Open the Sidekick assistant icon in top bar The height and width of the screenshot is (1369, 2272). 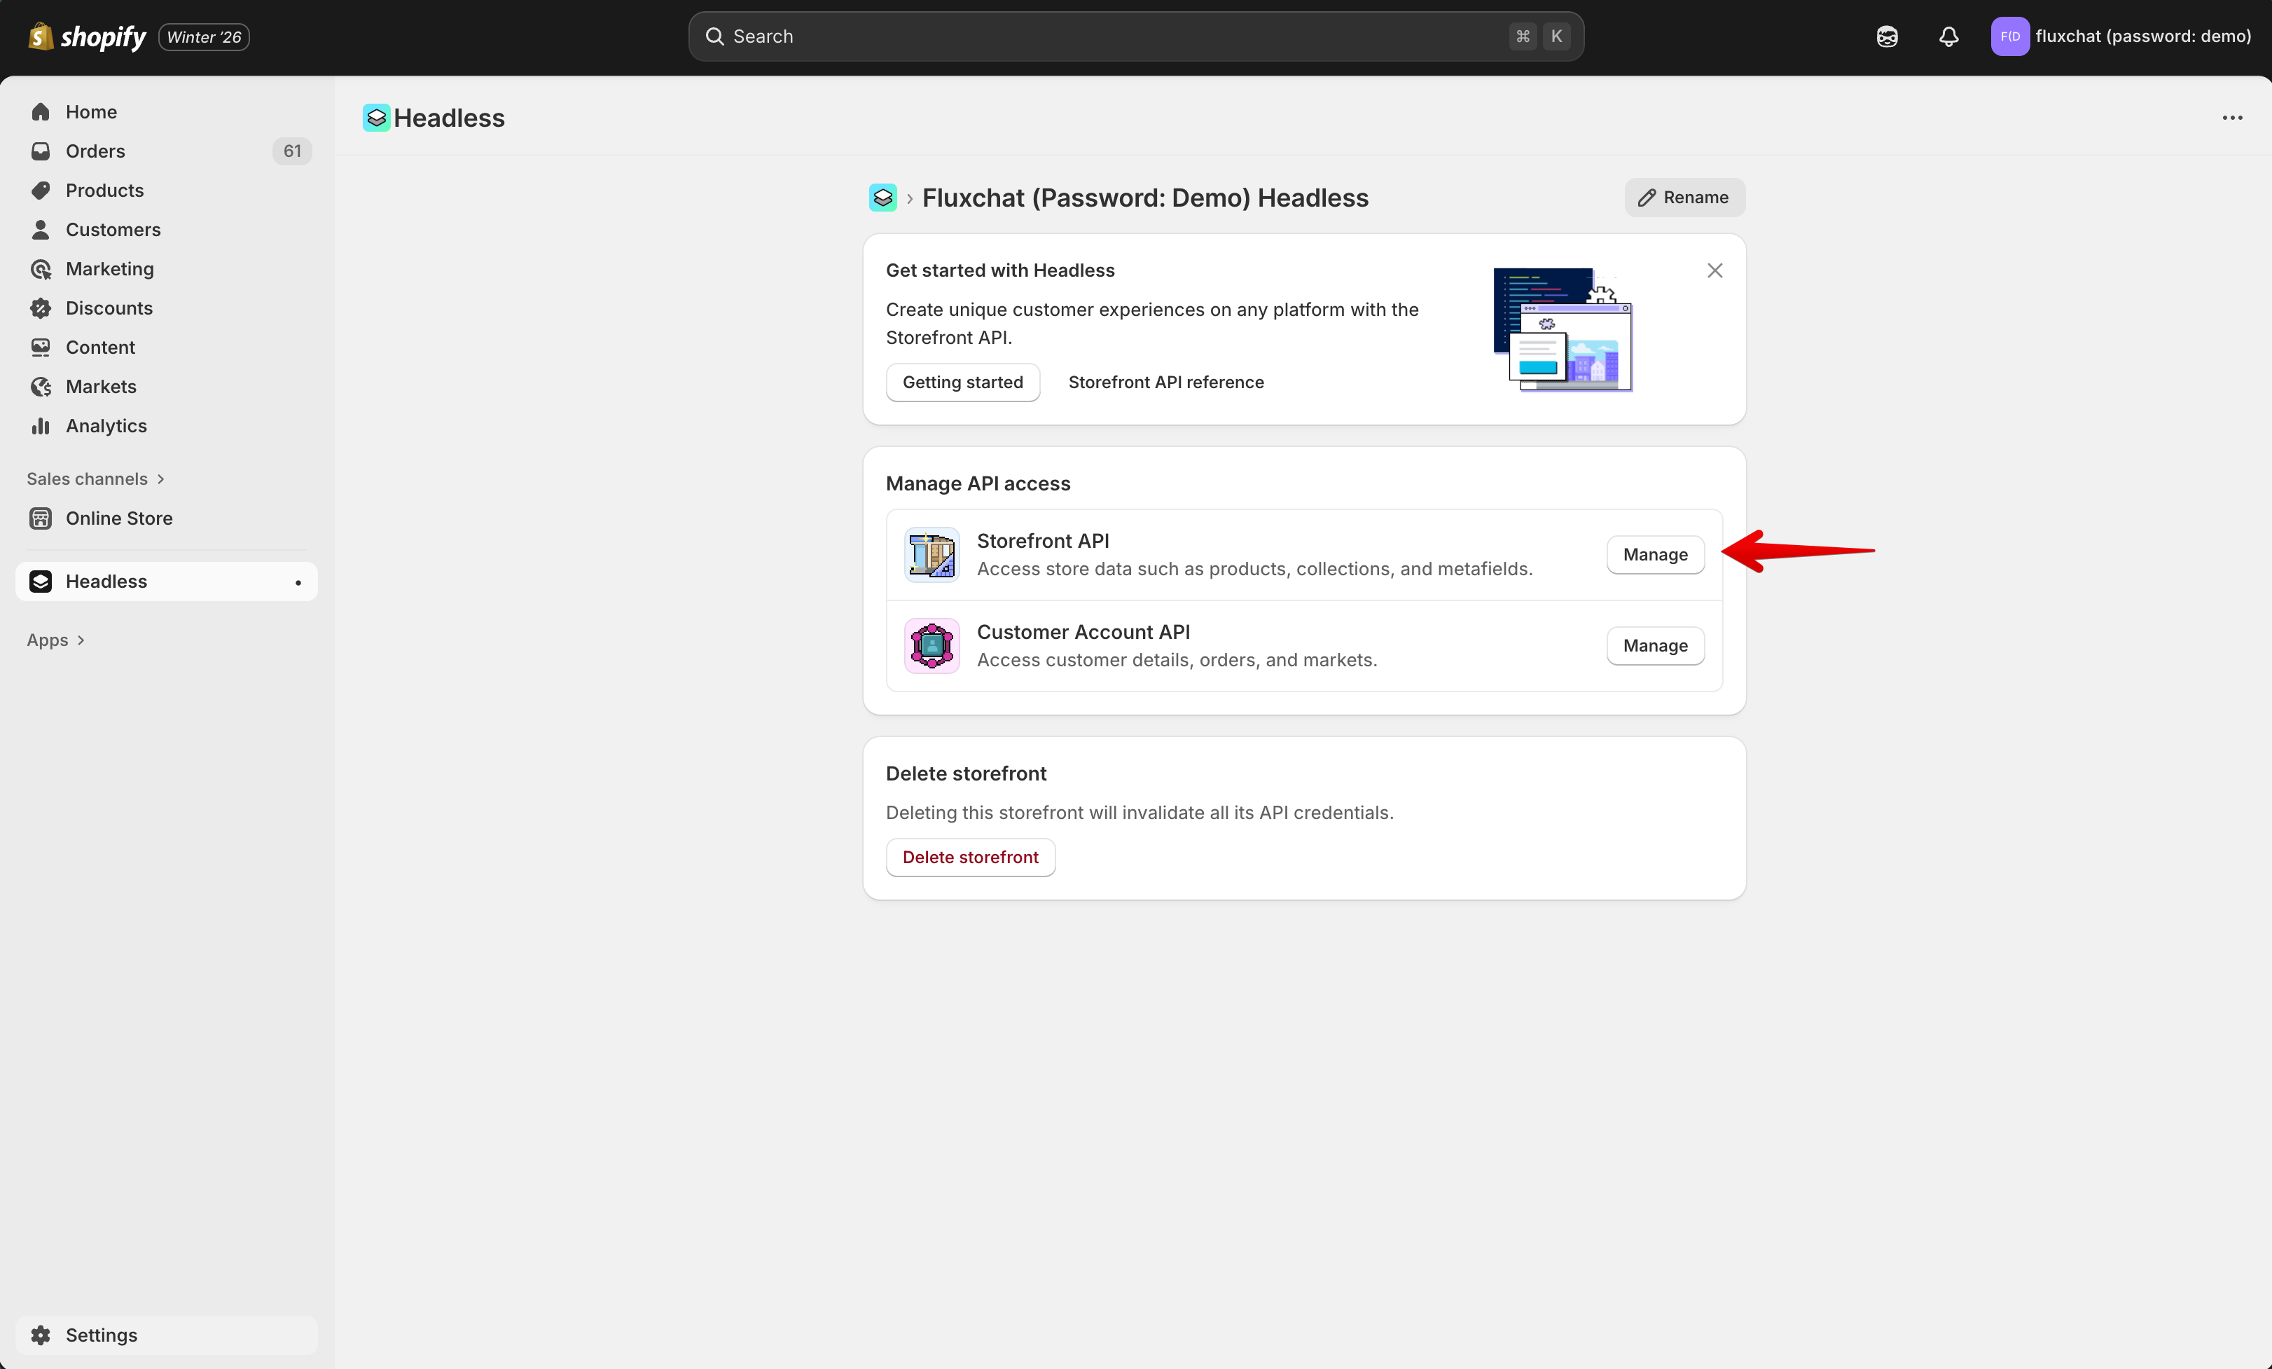point(1887,37)
